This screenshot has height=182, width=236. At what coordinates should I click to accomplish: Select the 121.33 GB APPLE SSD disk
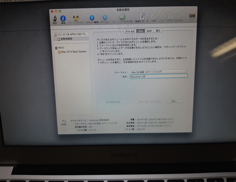point(71,34)
